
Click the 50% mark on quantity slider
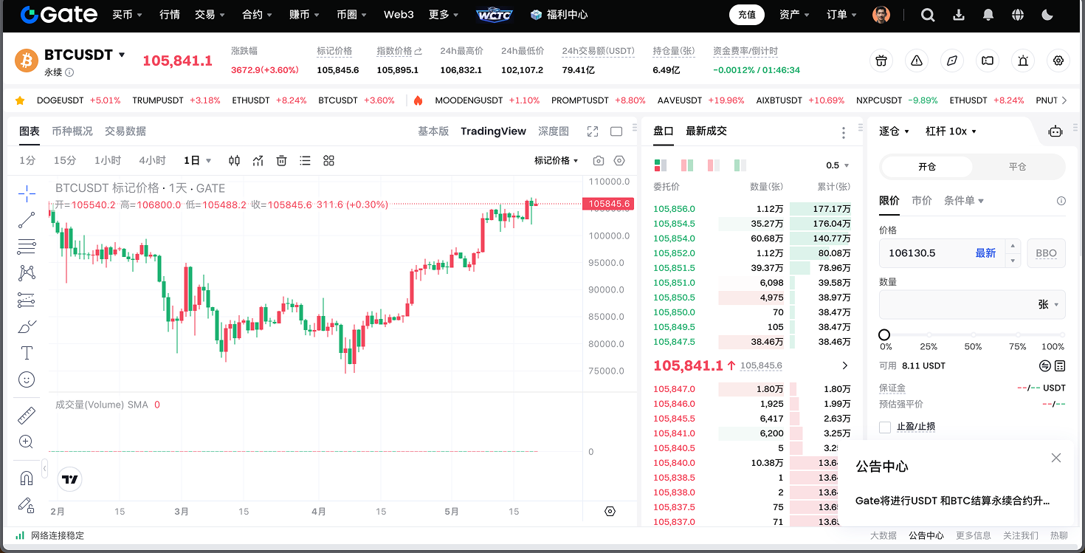coord(973,335)
